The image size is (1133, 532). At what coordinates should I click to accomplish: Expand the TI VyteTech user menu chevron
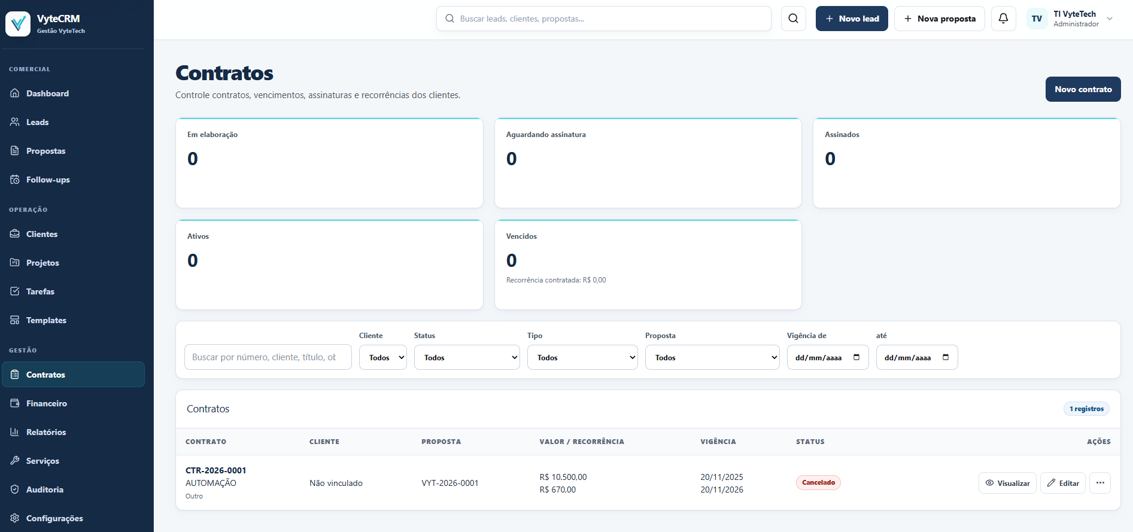[1110, 19]
